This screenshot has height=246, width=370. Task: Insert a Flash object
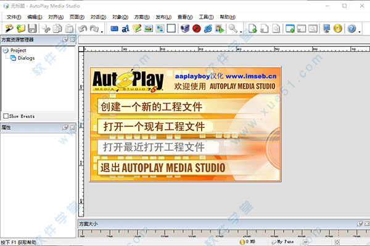click(x=197, y=28)
